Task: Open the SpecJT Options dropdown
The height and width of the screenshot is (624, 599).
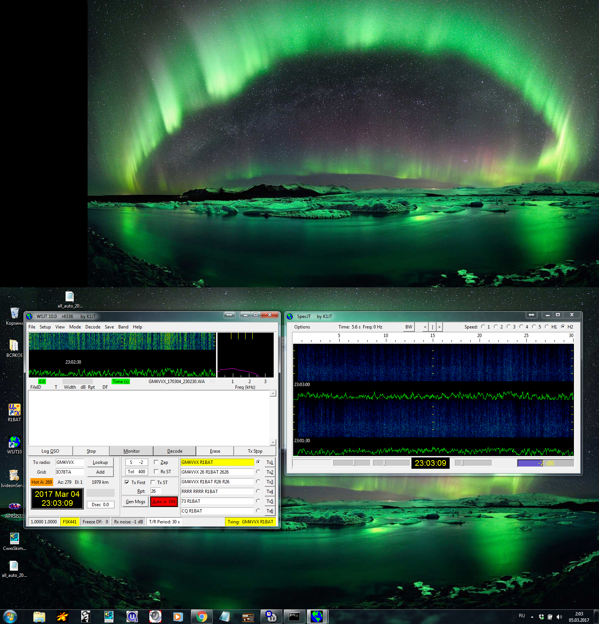Action: tap(302, 327)
